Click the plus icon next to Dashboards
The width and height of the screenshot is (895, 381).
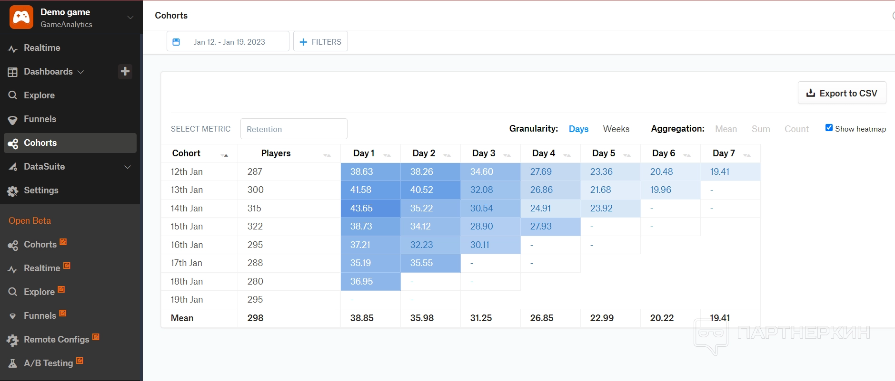[125, 71]
